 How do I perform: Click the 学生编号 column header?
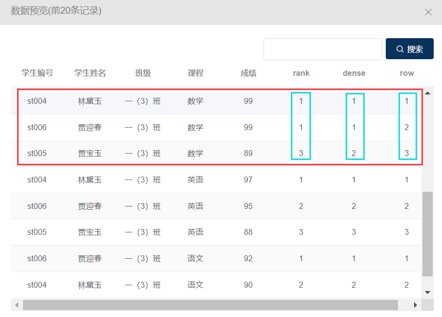[38, 73]
